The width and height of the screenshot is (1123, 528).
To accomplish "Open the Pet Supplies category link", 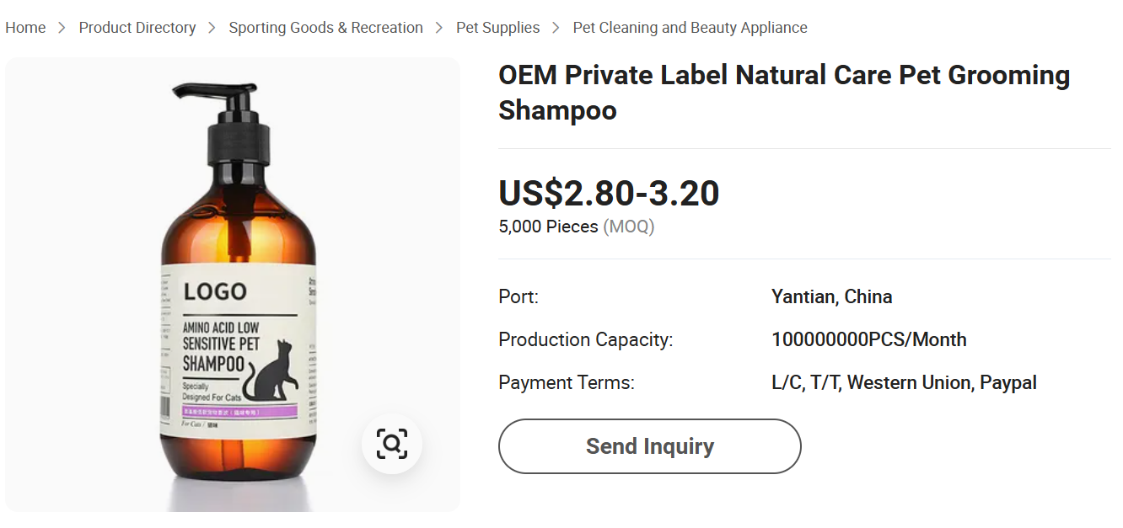I will pyautogui.click(x=497, y=28).
